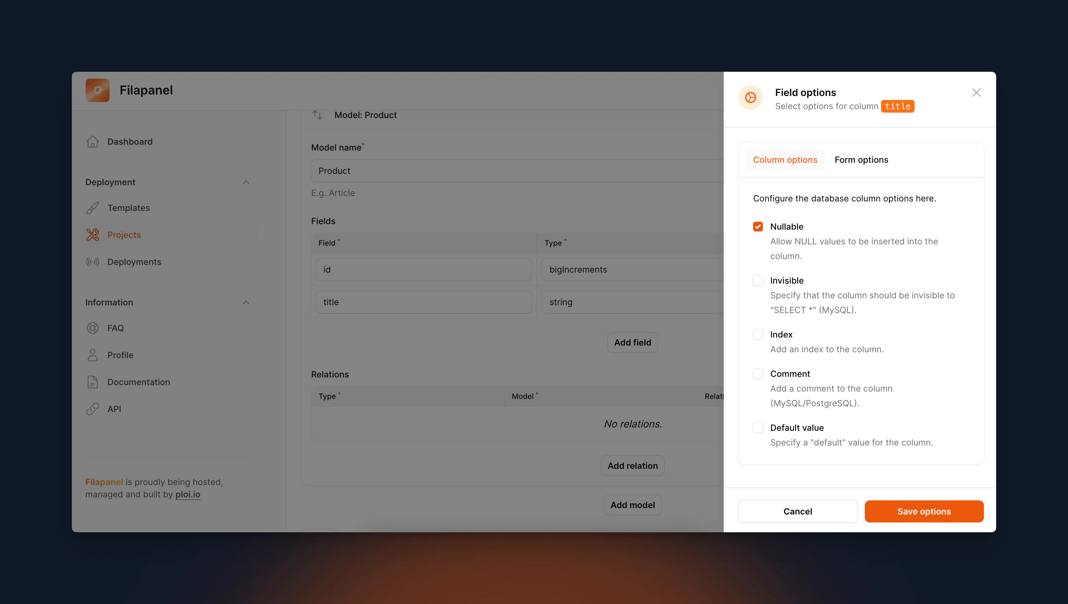
Task: Click the Index option label
Action: (x=781, y=334)
